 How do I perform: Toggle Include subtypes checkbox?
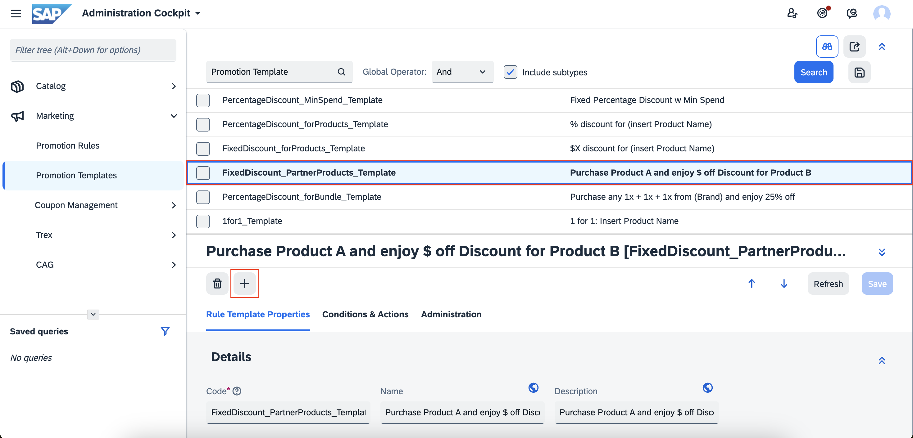coord(510,72)
